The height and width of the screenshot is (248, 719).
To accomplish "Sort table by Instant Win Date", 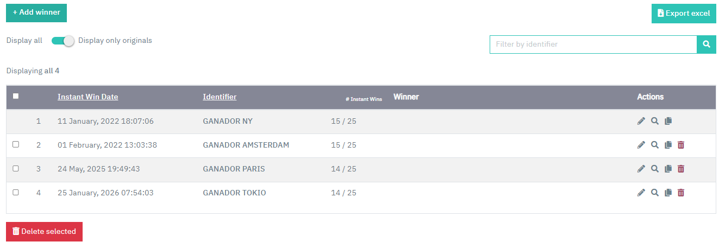I will [87, 97].
